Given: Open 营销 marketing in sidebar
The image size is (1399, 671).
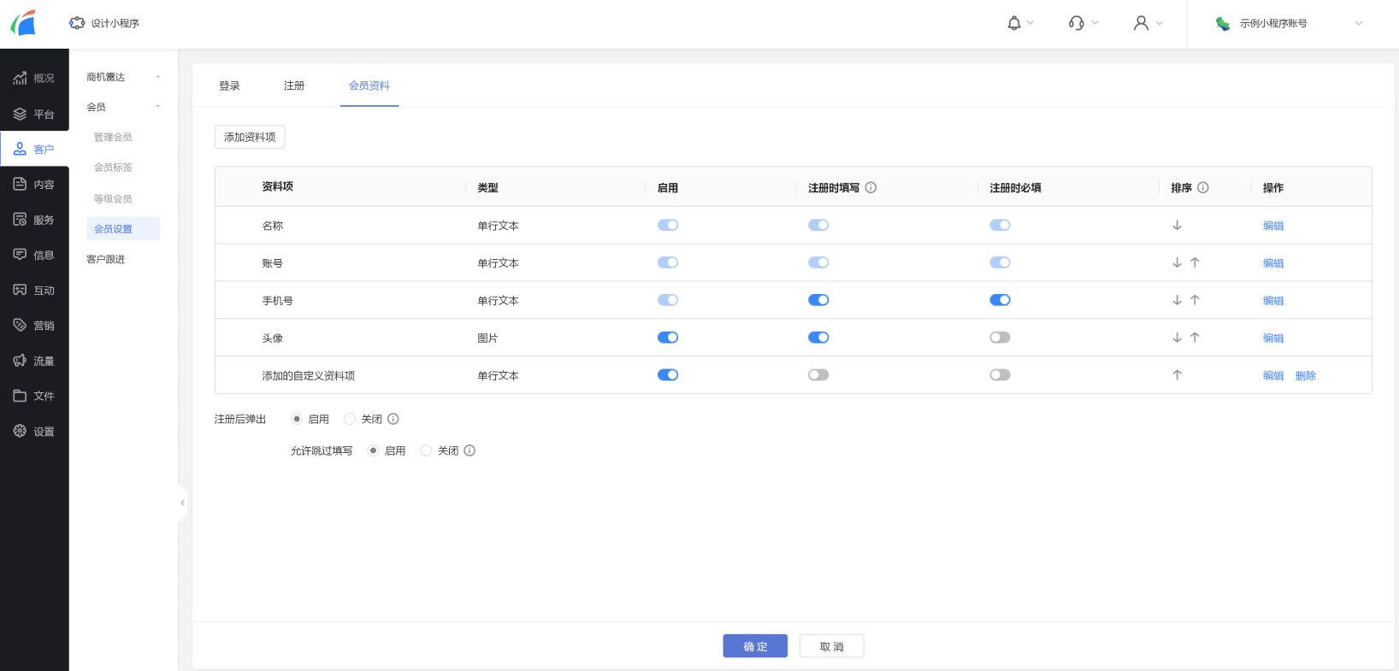Looking at the screenshot, I should [34, 325].
